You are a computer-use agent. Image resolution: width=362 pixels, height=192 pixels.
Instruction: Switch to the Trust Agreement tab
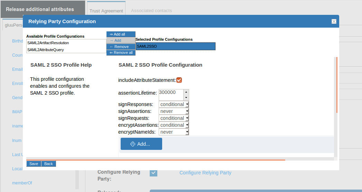[106, 11]
